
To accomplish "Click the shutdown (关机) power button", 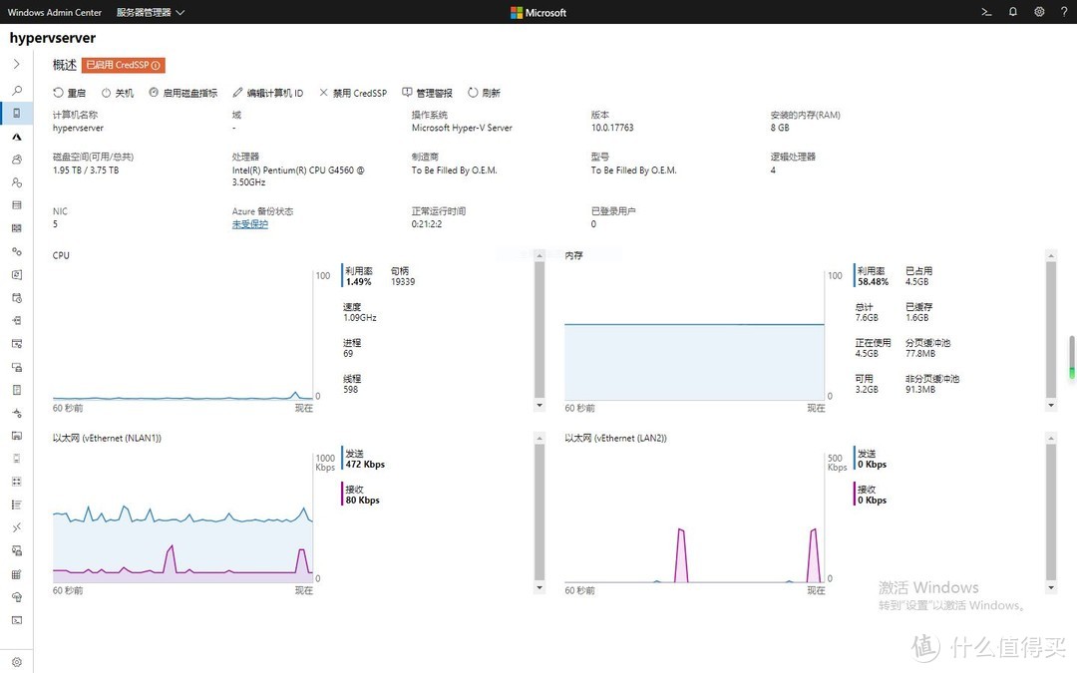I will pyautogui.click(x=118, y=93).
